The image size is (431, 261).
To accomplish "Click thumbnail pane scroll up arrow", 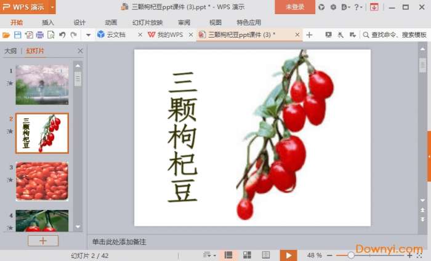I will click(x=78, y=66).
